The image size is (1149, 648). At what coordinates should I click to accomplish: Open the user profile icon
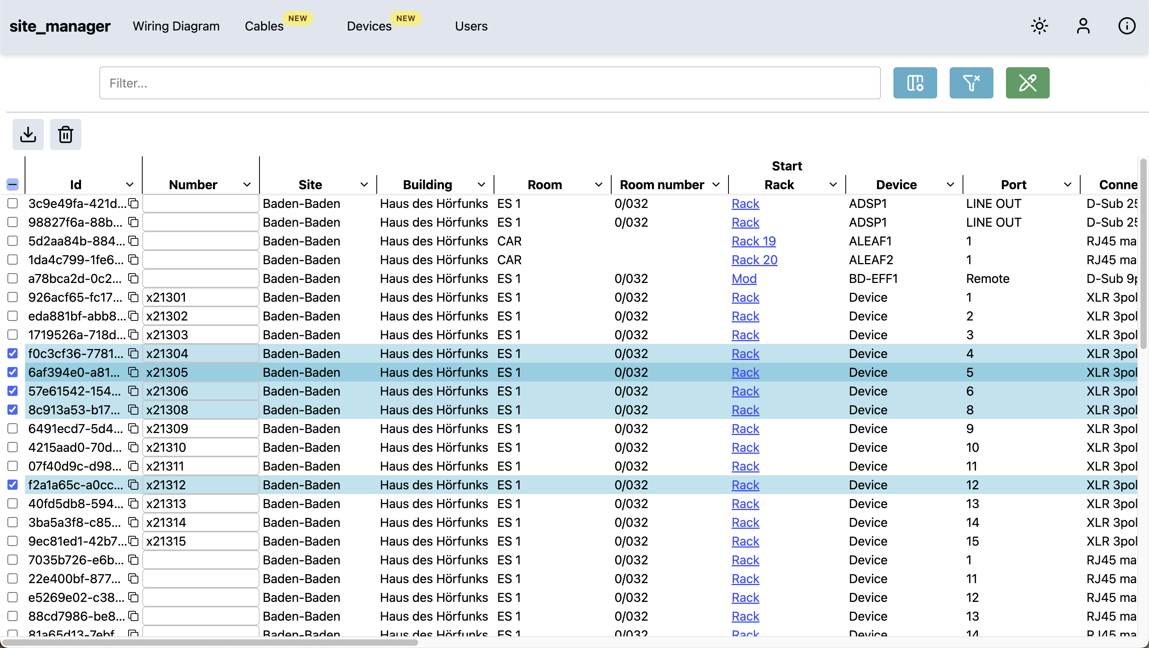(1083, 26)
